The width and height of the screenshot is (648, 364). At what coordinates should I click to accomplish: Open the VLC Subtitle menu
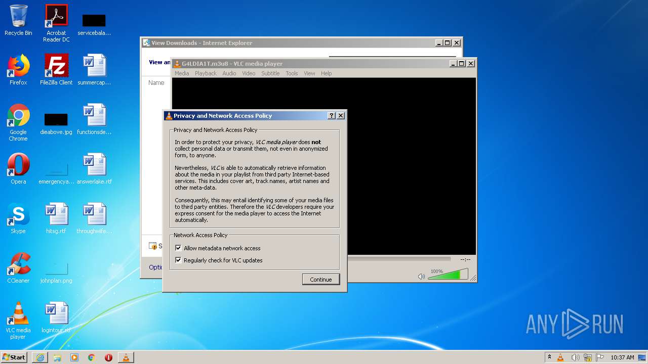[x=270, y=73]
